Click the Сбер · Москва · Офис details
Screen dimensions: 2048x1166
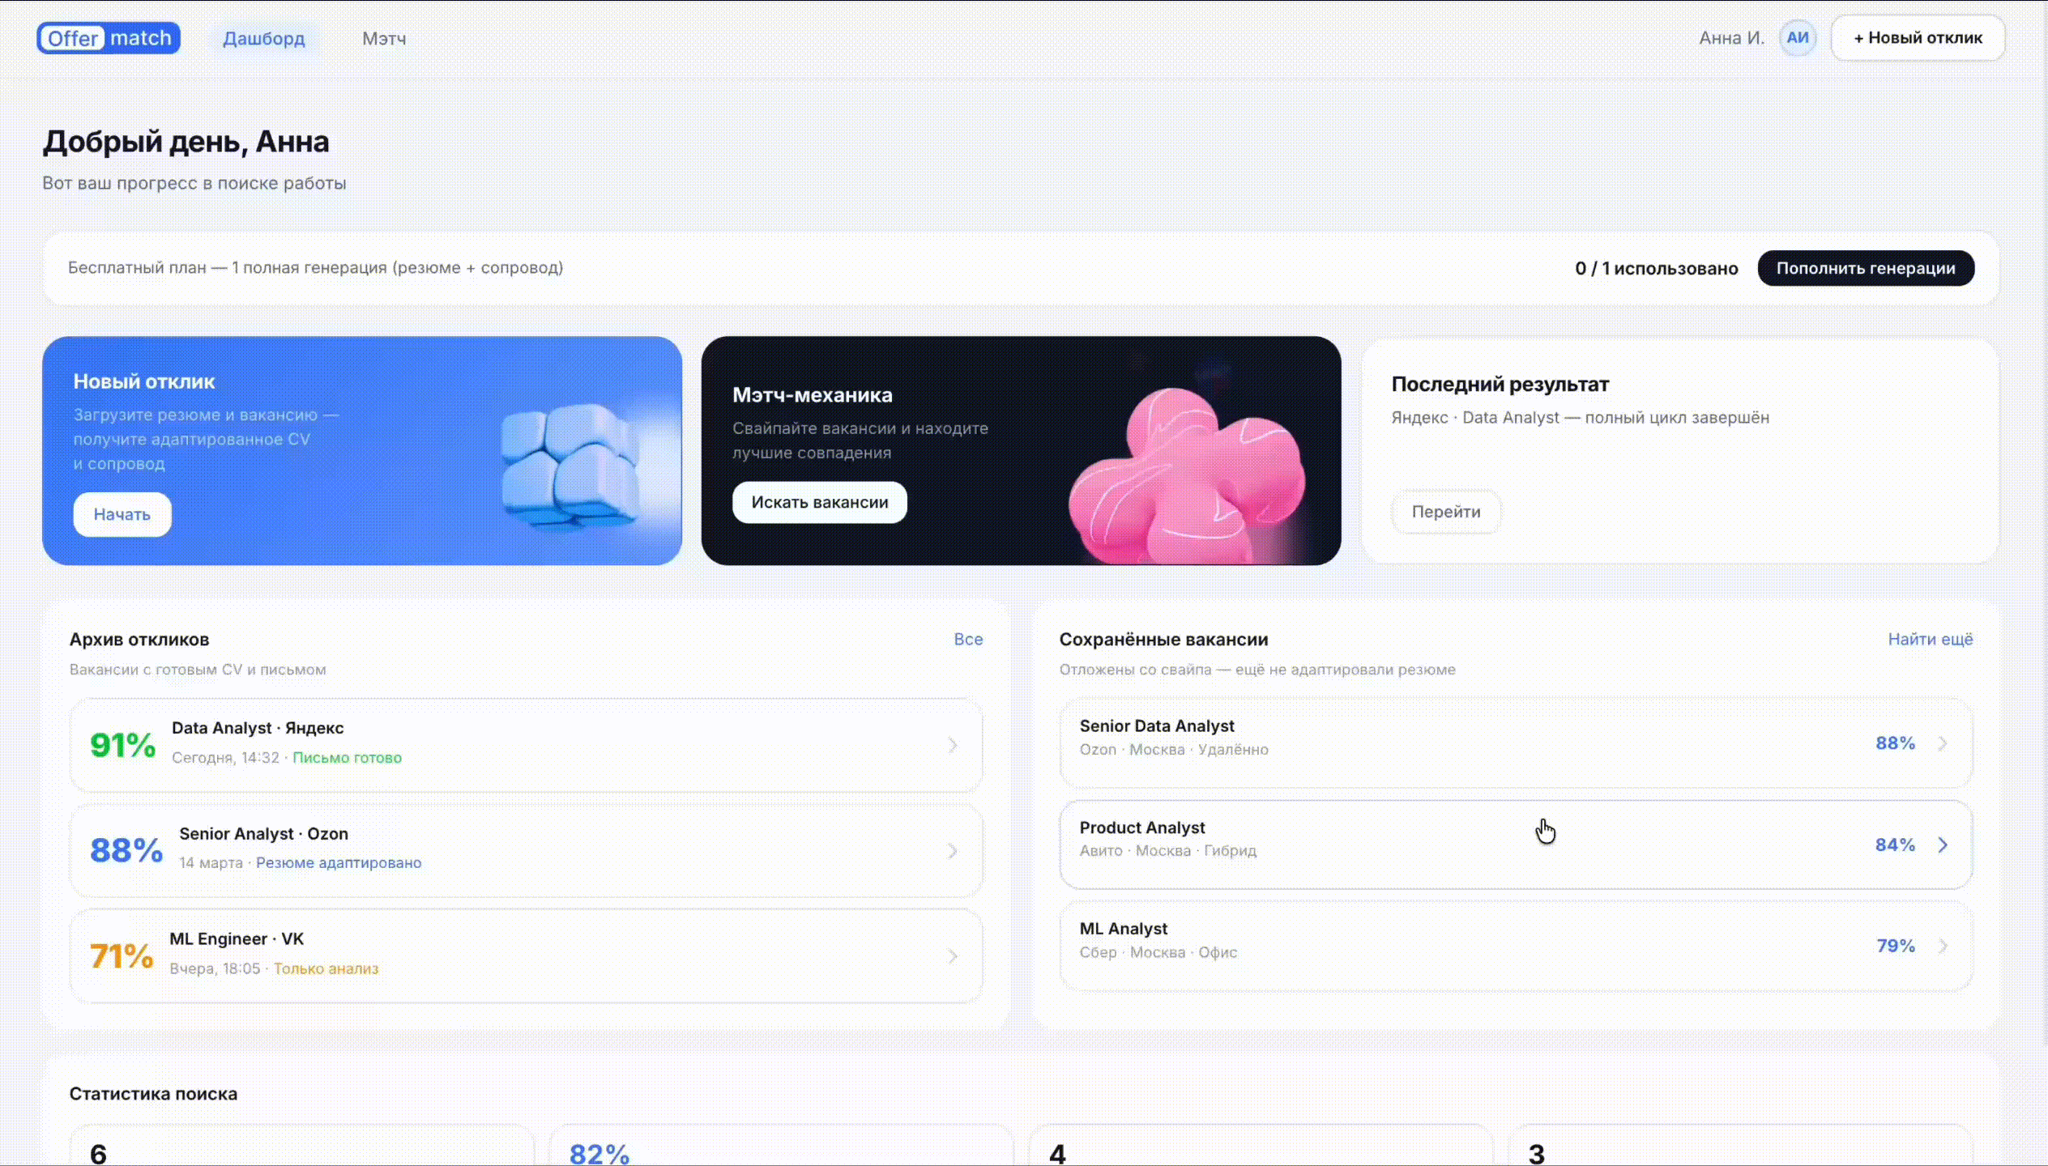(1158, 952)
